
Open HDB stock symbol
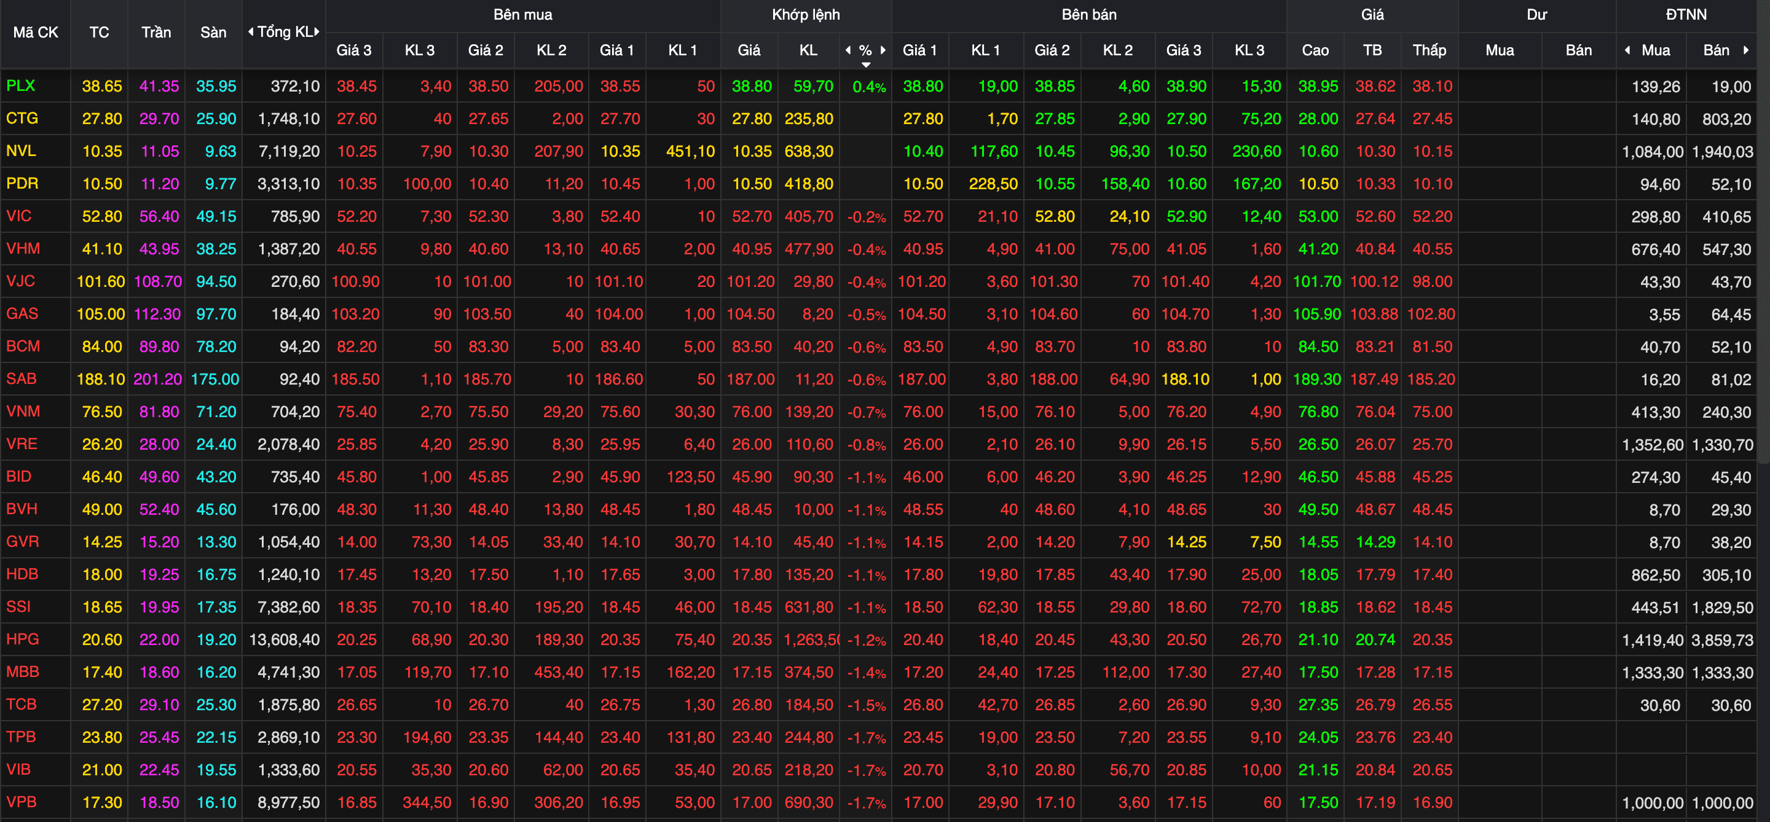coord(22,573)
